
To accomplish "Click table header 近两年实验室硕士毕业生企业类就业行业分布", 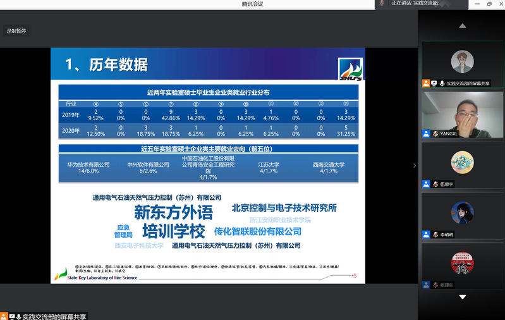I will pyautogui.click(x=209, y=92).
